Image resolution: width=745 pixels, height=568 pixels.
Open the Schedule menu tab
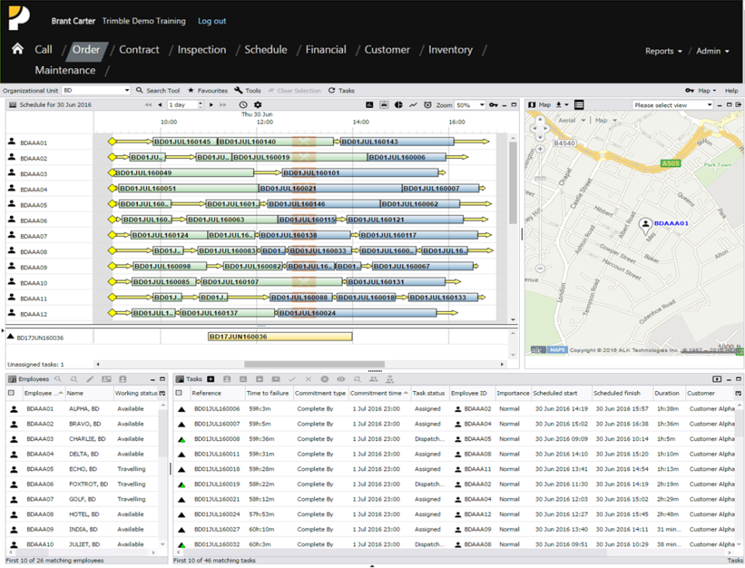point(265,50)
